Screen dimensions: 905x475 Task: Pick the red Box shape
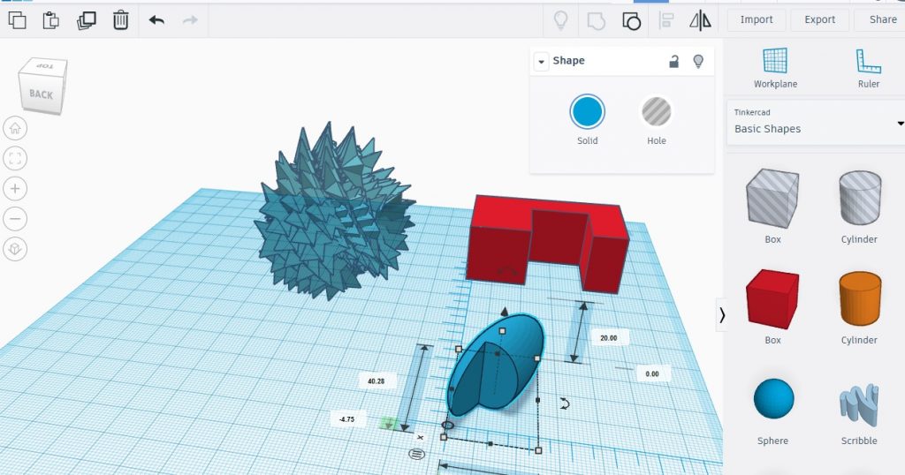click(772, 298)
